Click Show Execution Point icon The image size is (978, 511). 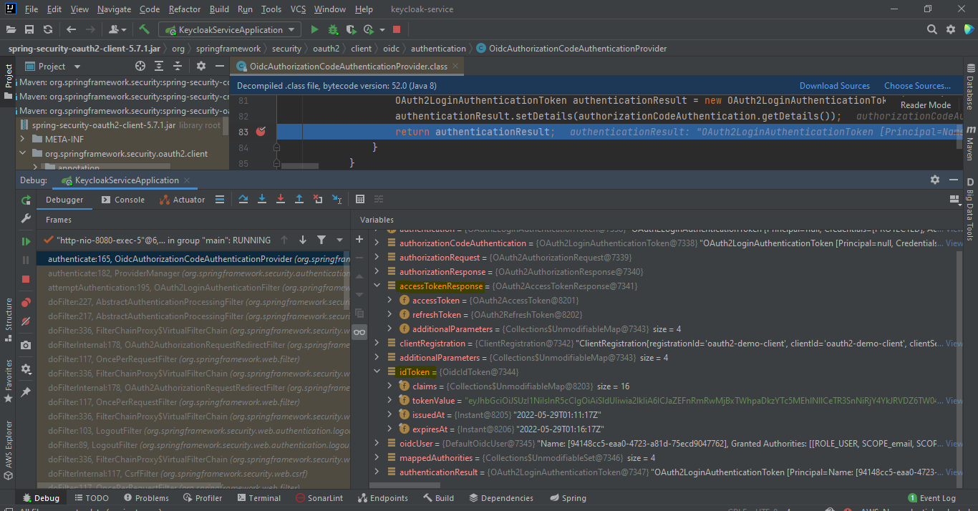click(220, 200)
